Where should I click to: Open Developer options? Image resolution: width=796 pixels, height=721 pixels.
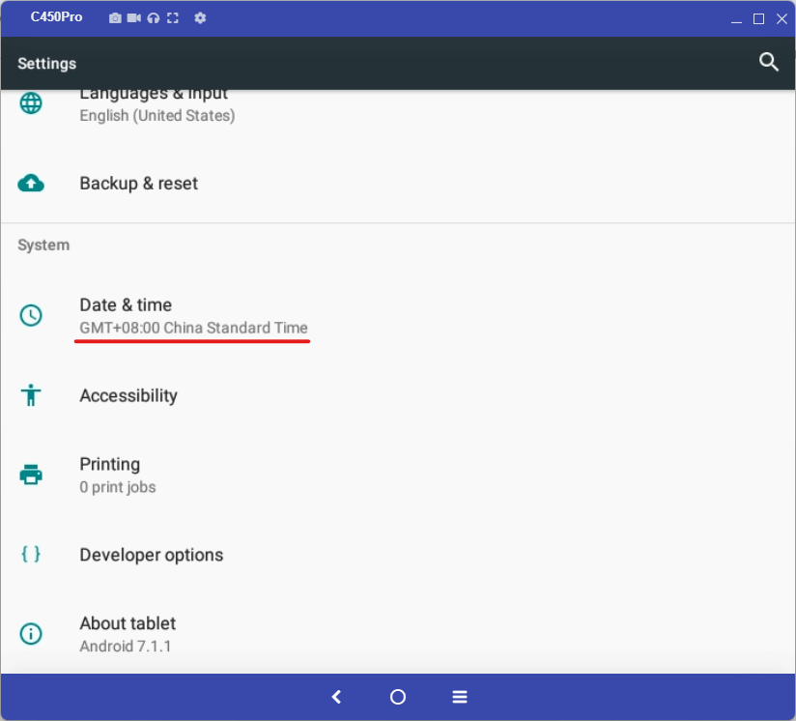coord(151,555)
